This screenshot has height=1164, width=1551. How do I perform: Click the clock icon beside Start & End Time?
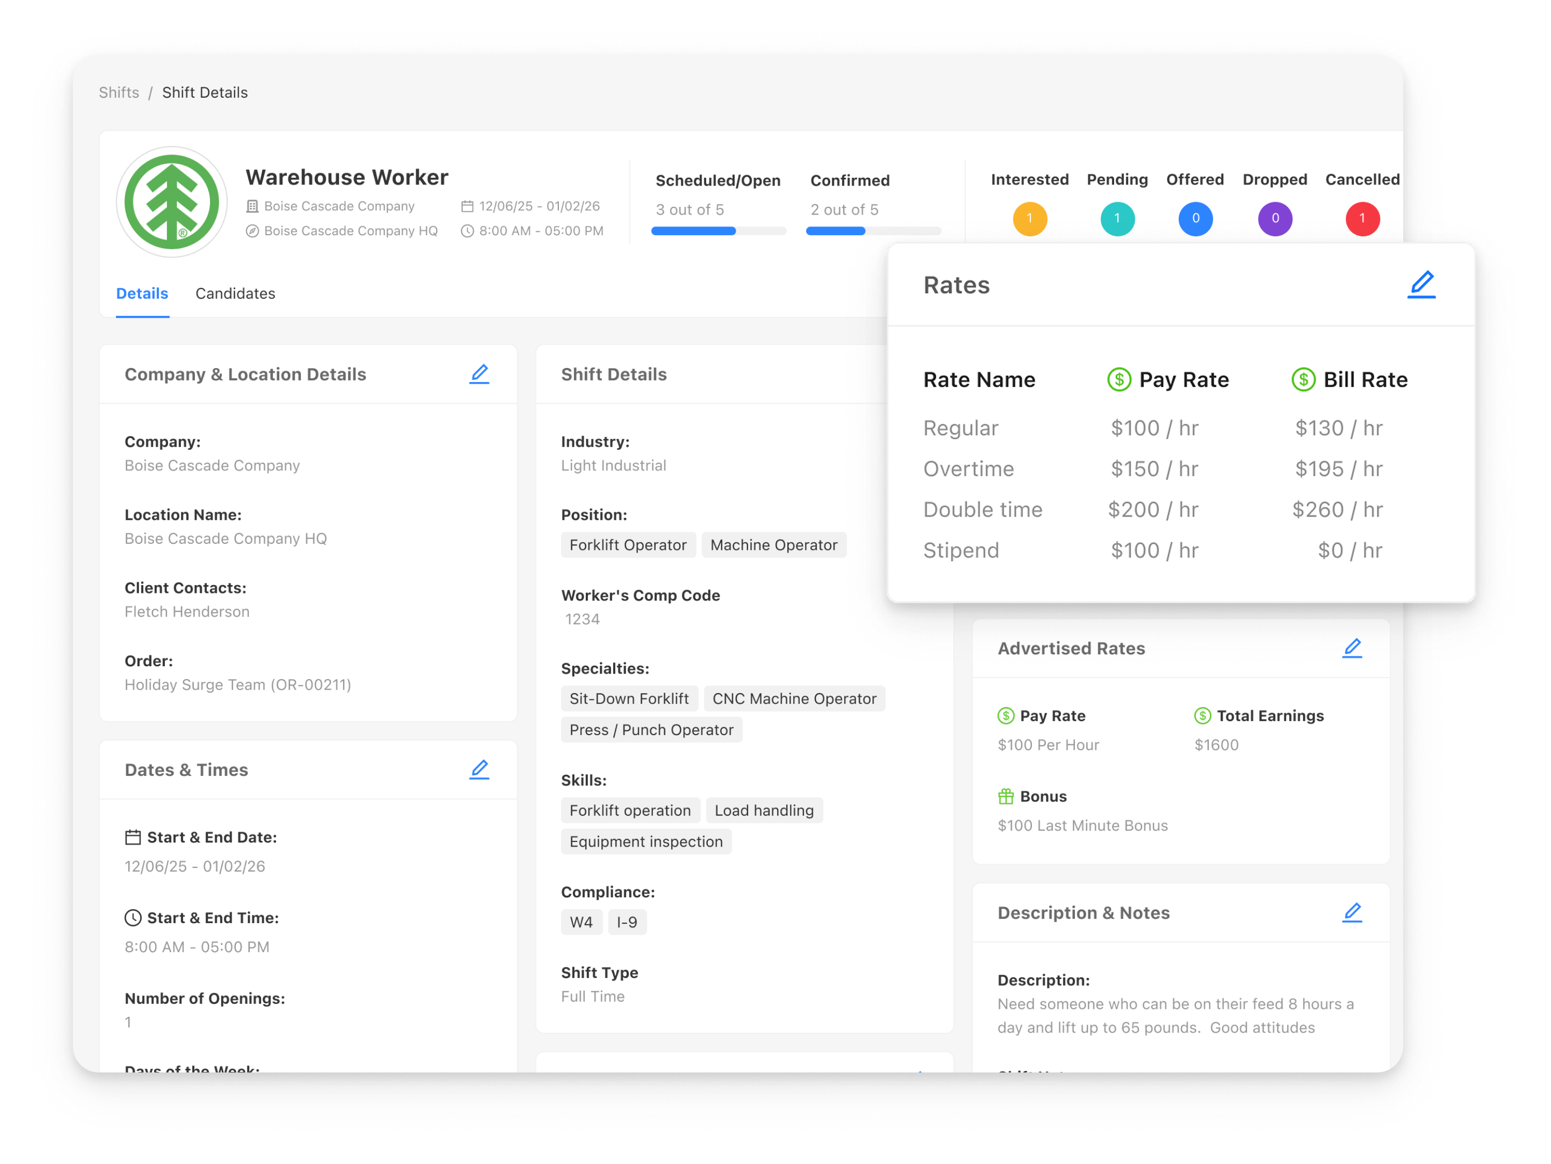pyautogui.click(x=132, y=917)
